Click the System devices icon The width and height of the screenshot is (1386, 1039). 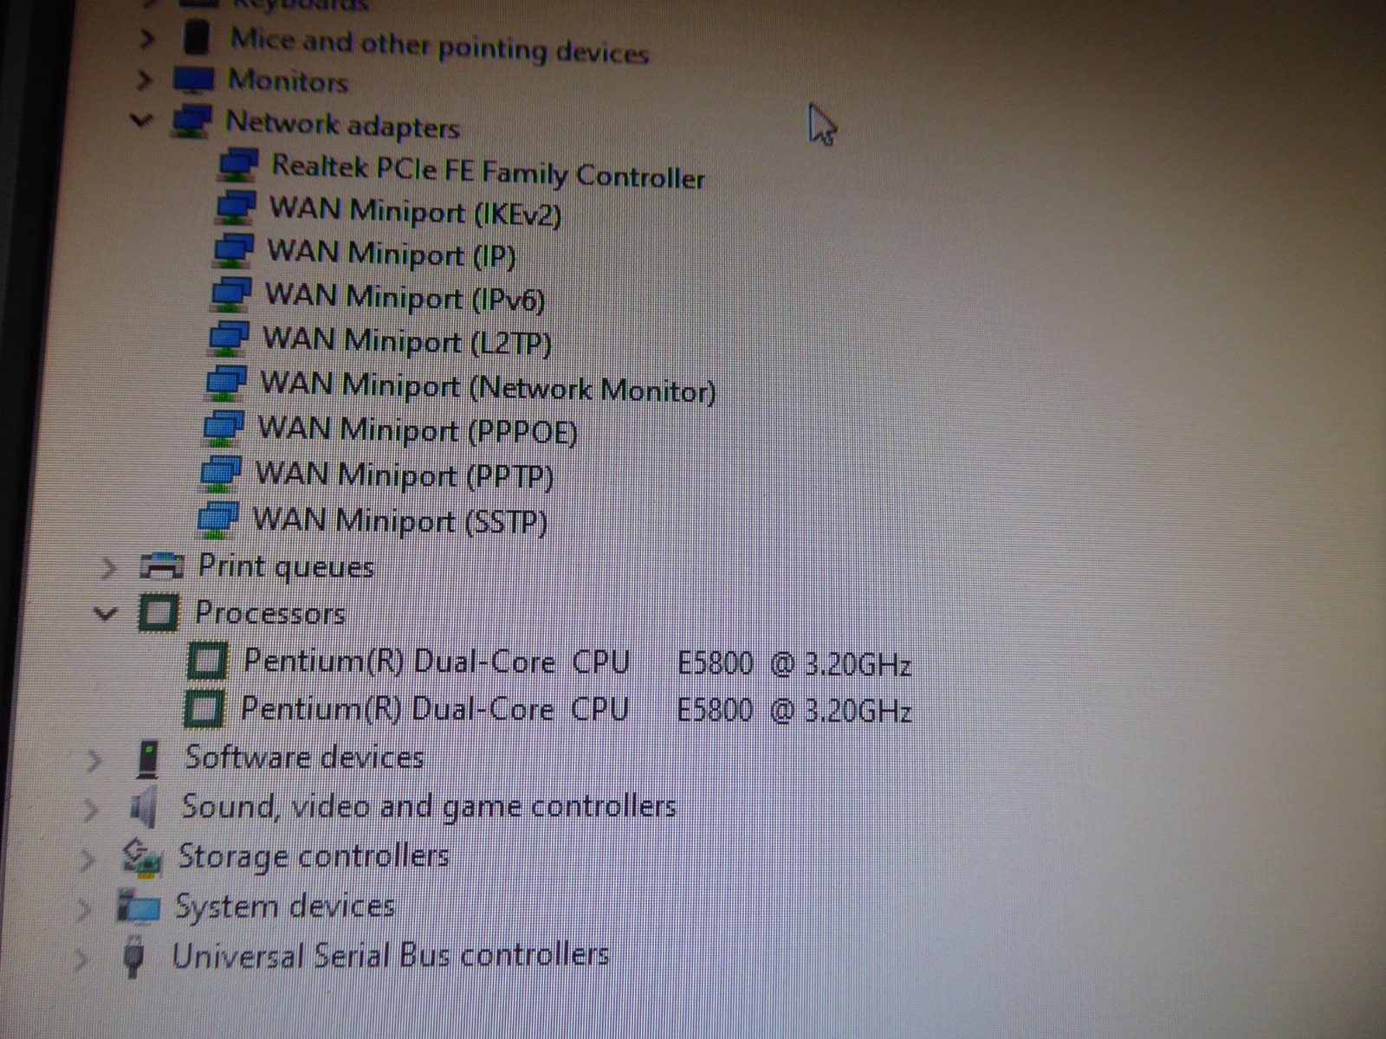click(139, 907)
